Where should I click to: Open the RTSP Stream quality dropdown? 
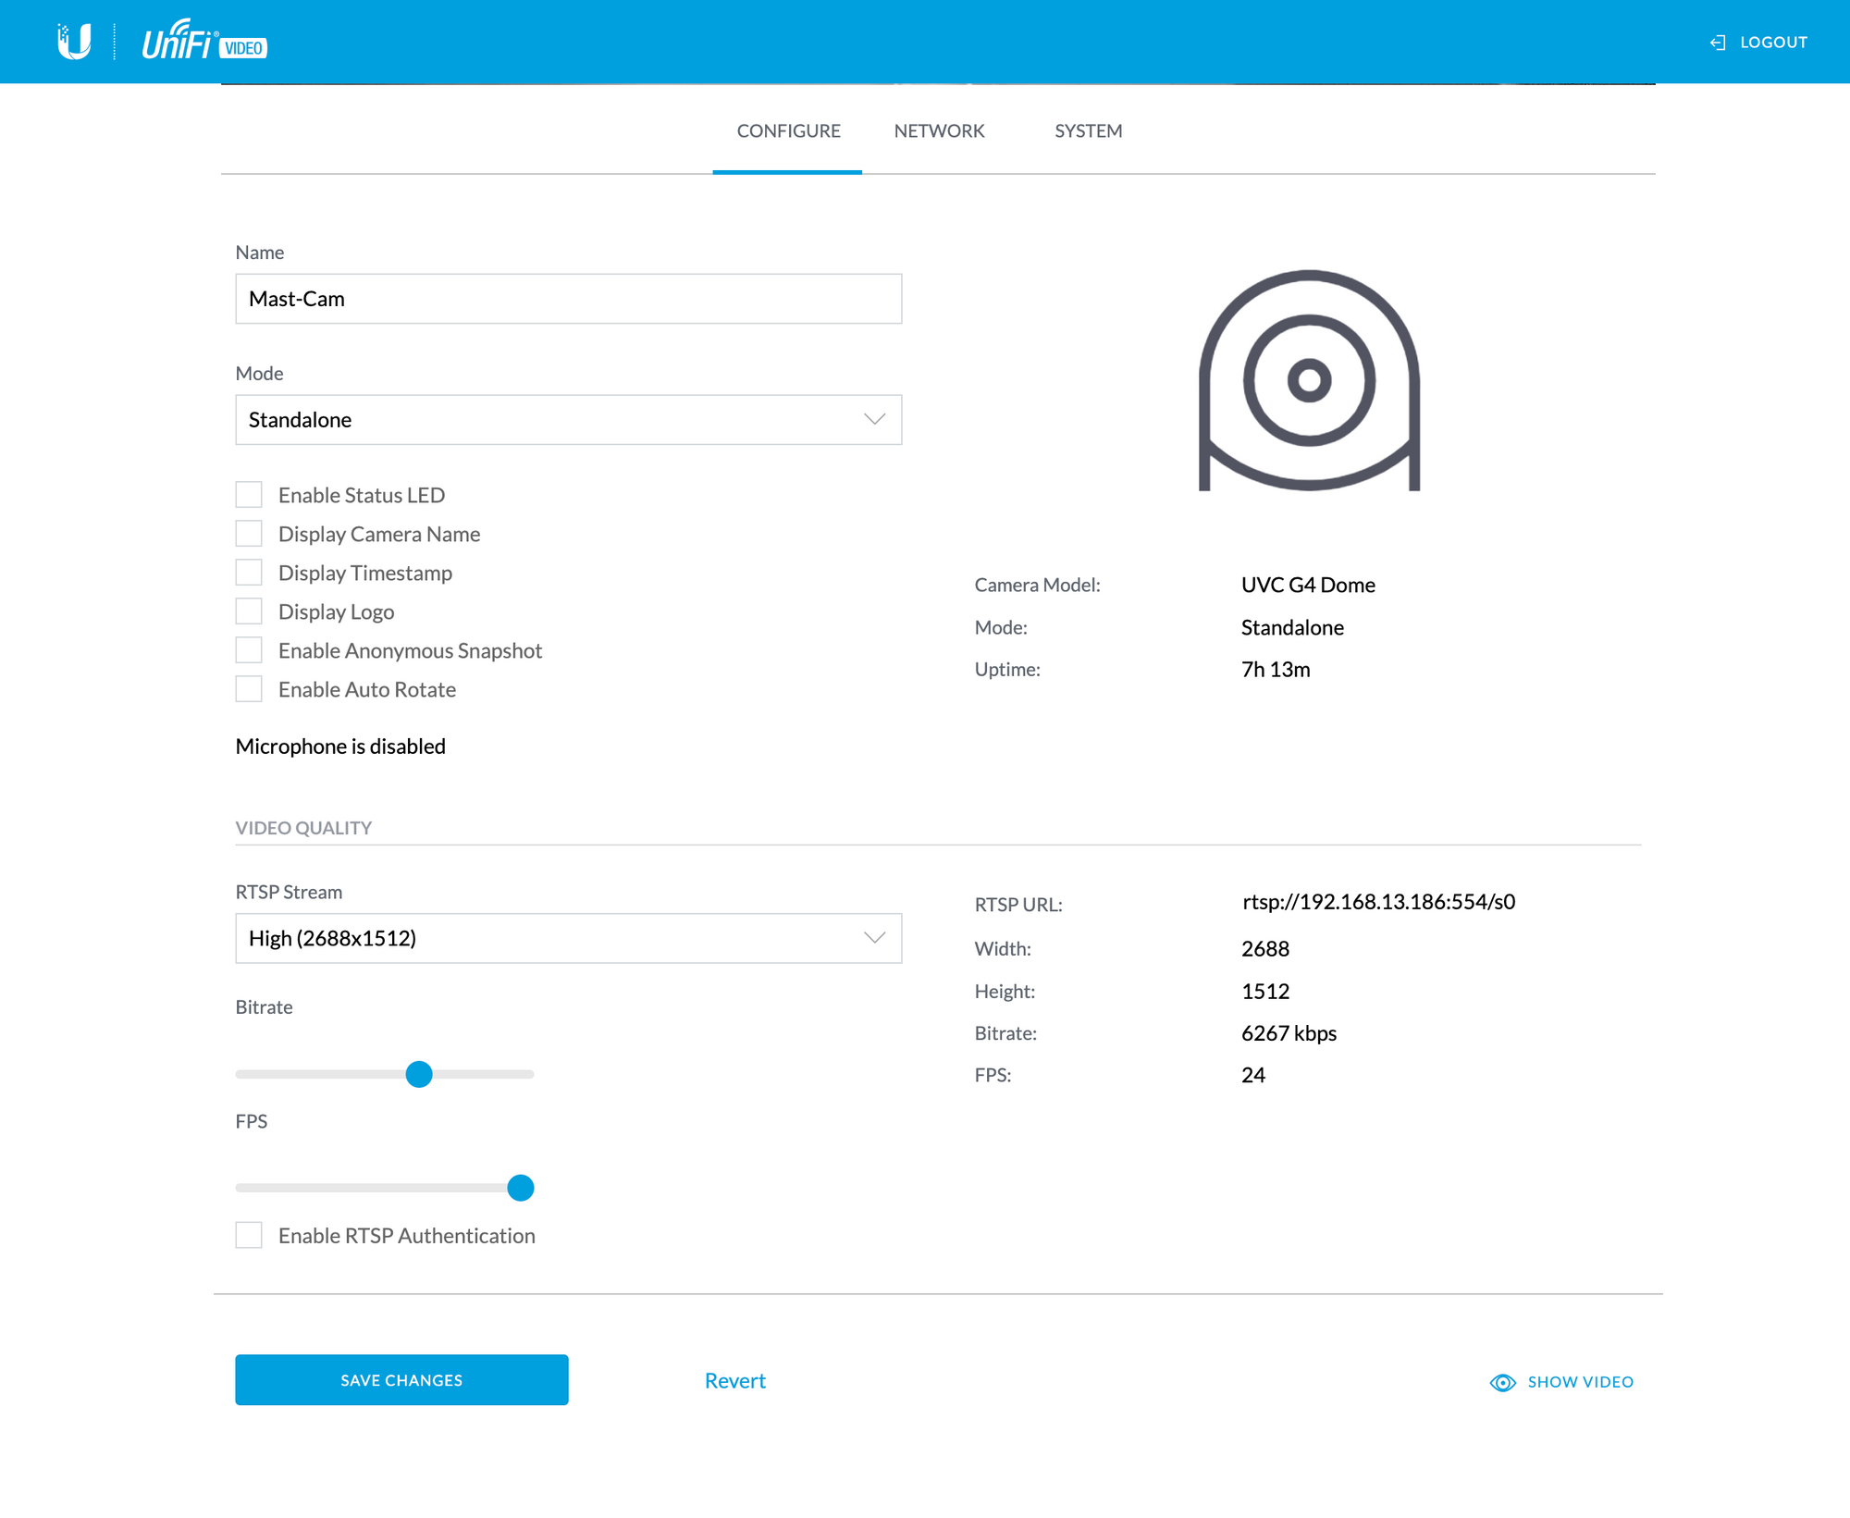[569, 937]
